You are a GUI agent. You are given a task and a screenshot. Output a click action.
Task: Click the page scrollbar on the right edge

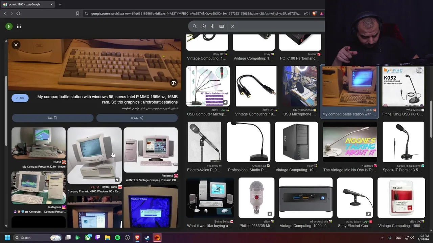click(x=431, y=119)
